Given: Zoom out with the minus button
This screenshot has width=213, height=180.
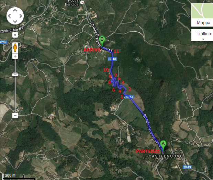Looking at the screenshot, I should click(x=15, y=116).
